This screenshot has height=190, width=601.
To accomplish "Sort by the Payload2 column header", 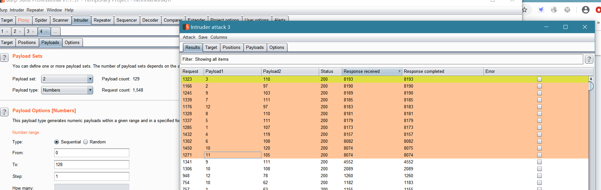I will pyautogui.click(x=290, y=71).
